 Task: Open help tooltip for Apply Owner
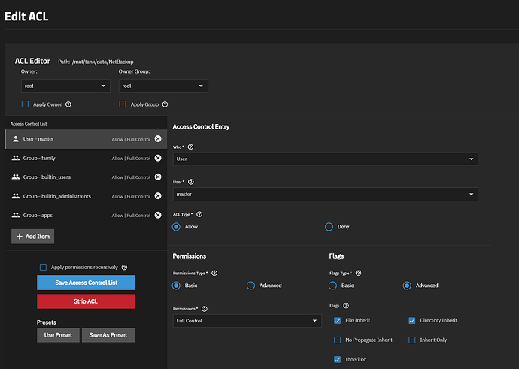pyautogui.click(x=68, y=104)
